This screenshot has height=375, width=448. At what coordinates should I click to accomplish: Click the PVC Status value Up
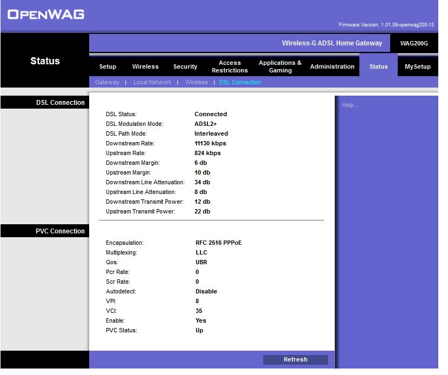[x=199, y=330]
